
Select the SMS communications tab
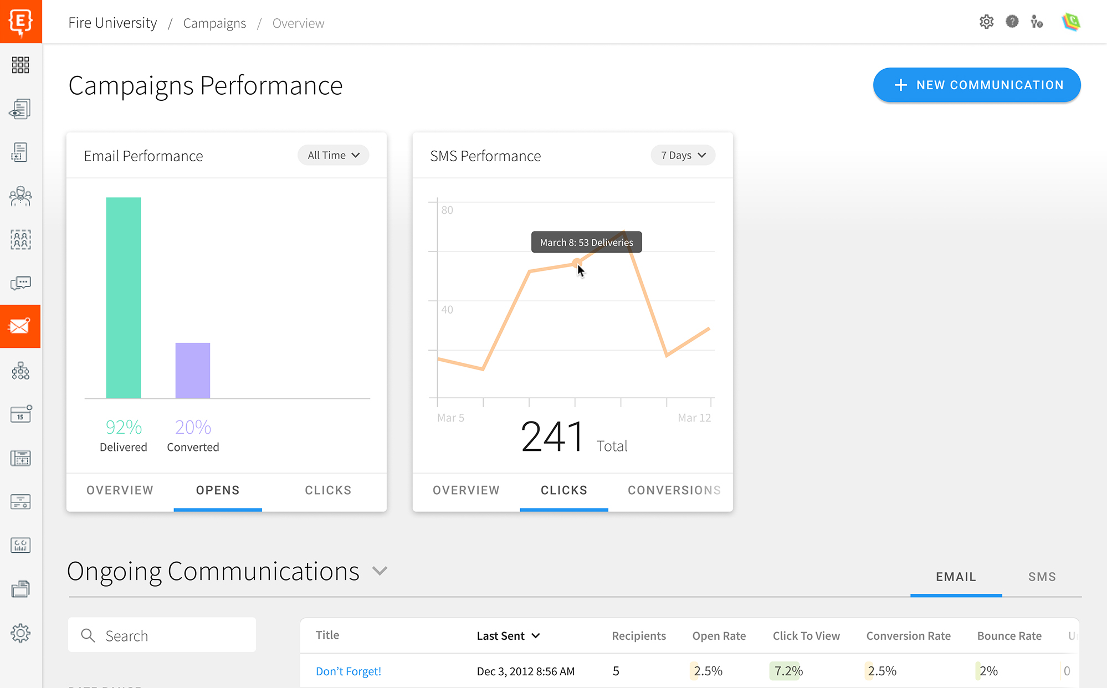click(x=1042, y=577)
